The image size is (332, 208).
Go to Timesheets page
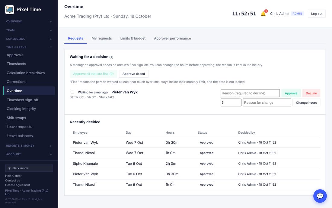[x=29, y=64]
